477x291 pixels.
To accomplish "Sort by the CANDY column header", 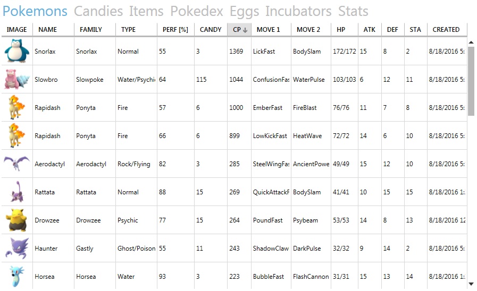I will (x=211, y=30).
